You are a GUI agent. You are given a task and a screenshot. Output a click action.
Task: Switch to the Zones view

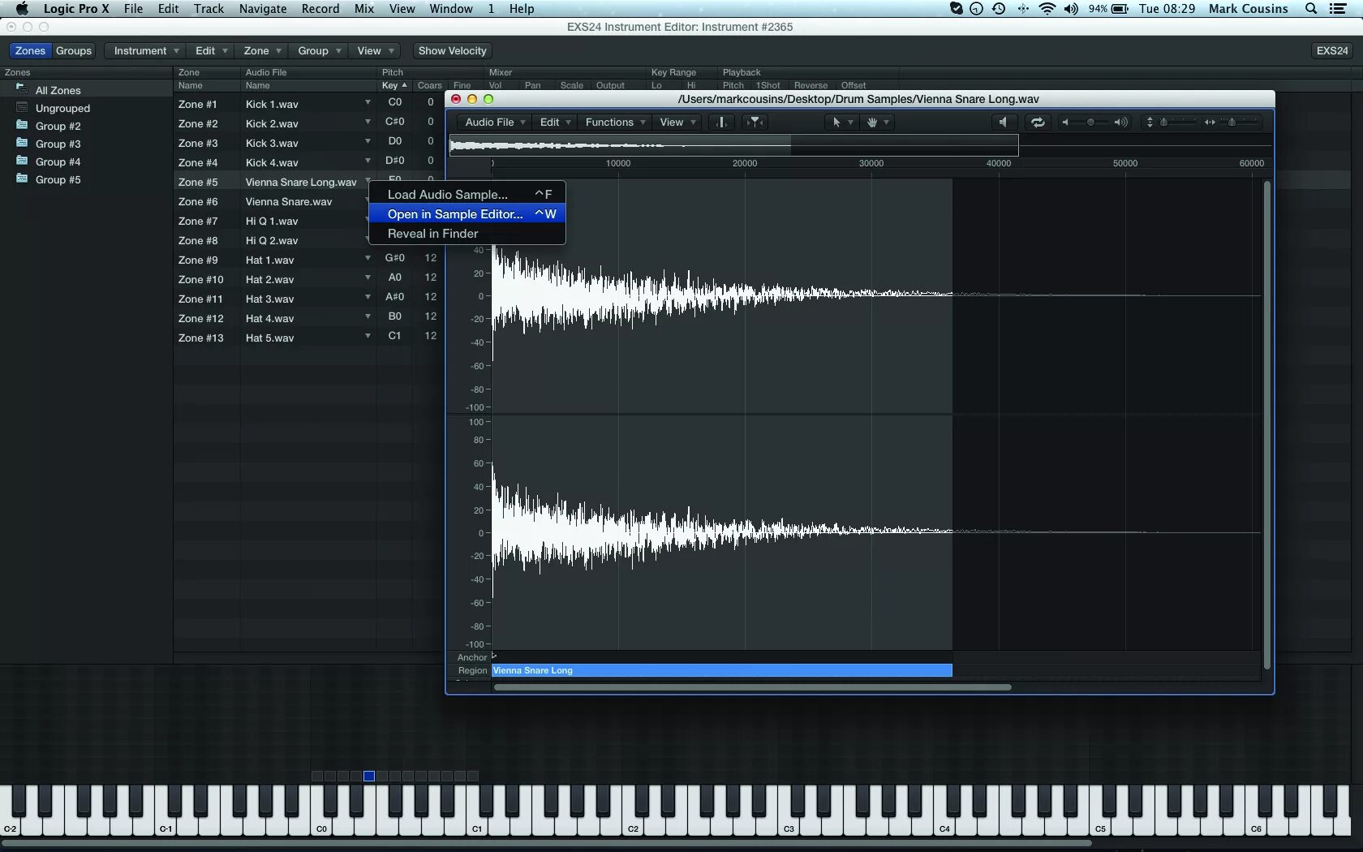coord(31,50)
